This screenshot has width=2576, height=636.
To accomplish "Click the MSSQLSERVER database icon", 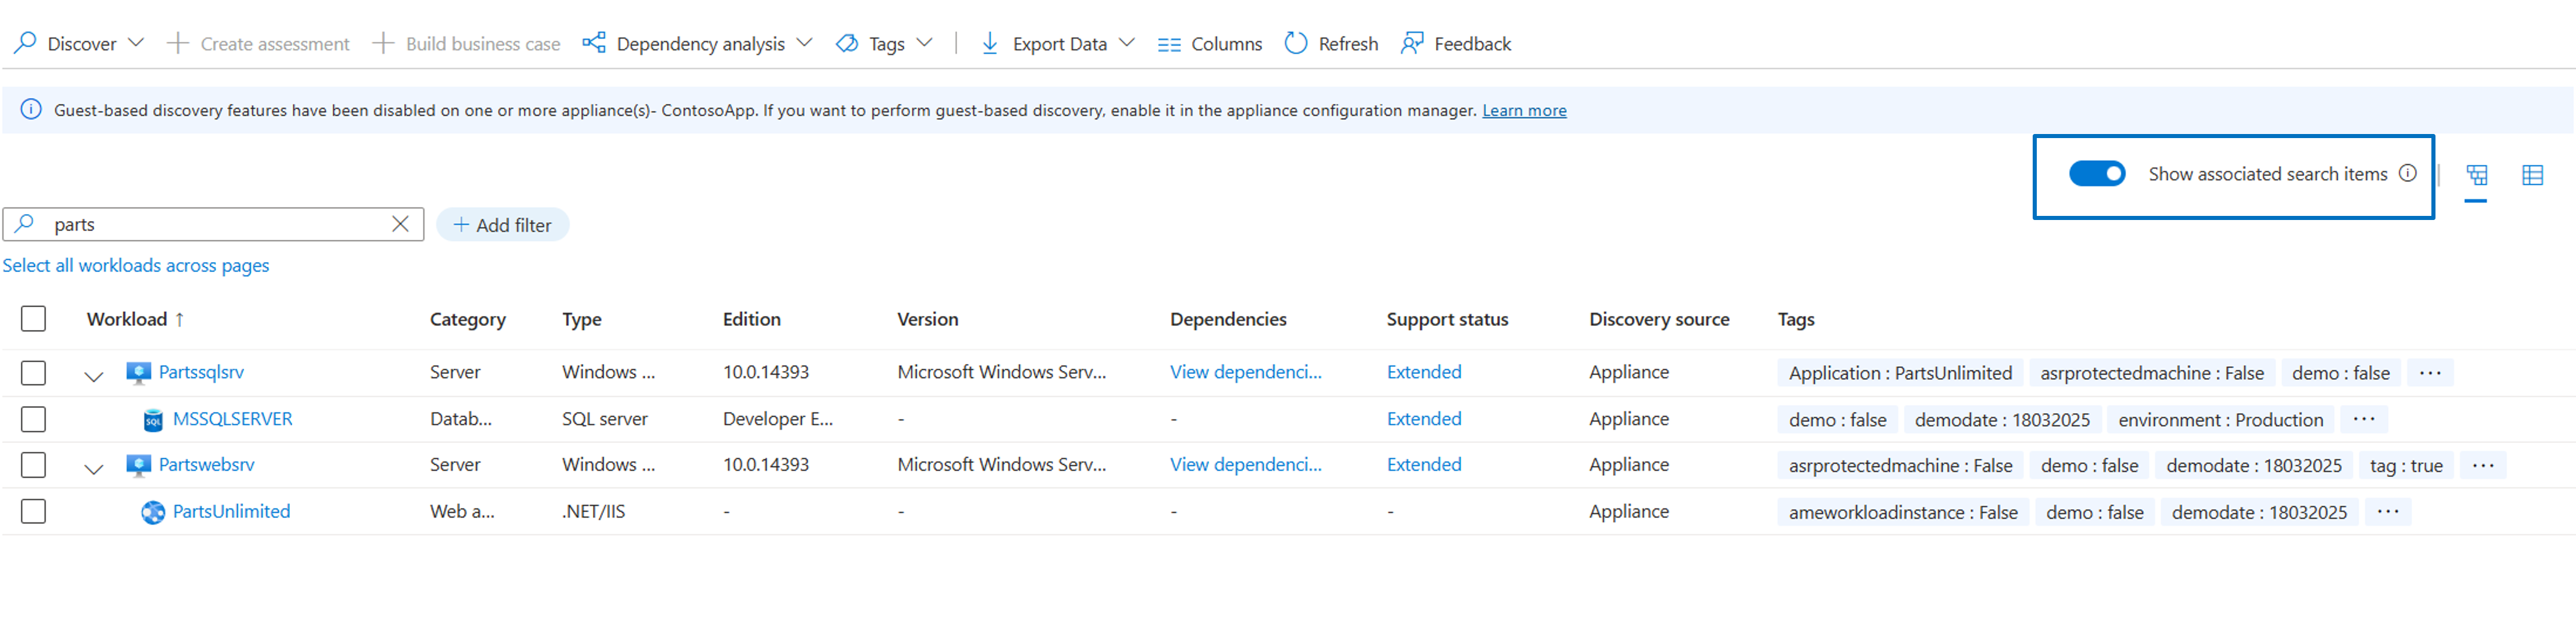I will pyautogui.click(x=153, y=420).
